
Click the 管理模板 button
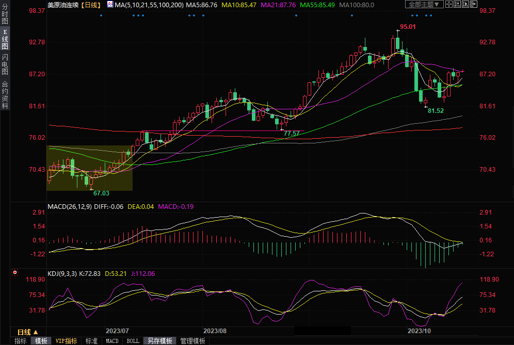click(x=192, y=341)
